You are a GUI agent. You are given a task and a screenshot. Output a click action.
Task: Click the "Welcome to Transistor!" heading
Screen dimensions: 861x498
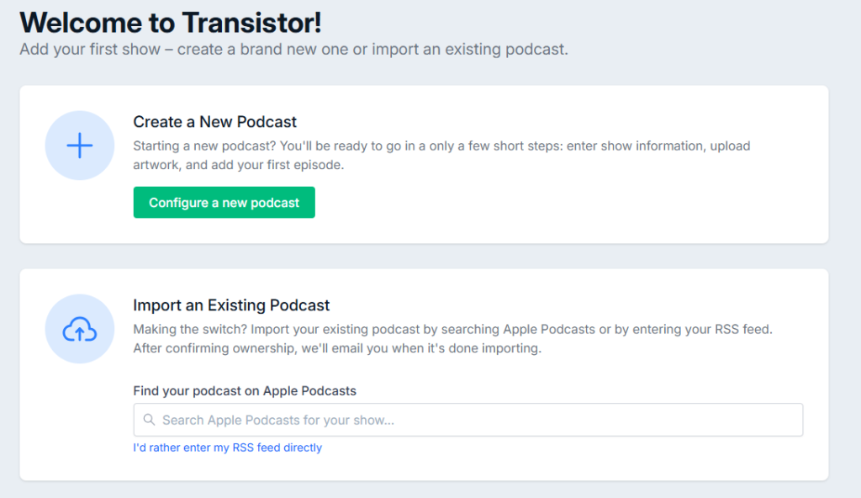click(x=170, y=23)
